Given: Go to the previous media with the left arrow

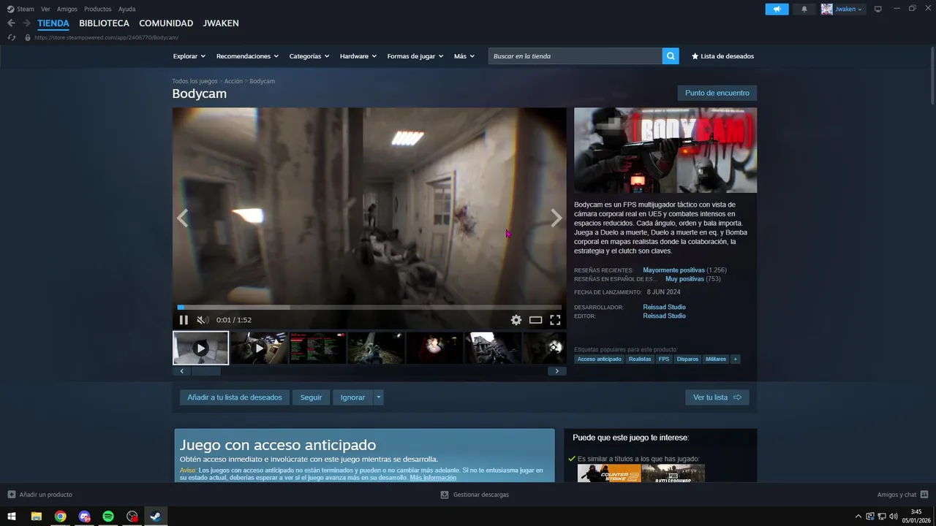Looking at the screenshot, I should (182, 218).
